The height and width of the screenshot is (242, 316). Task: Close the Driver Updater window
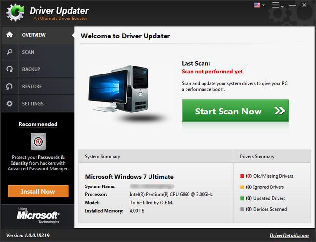tap(304, 5)
